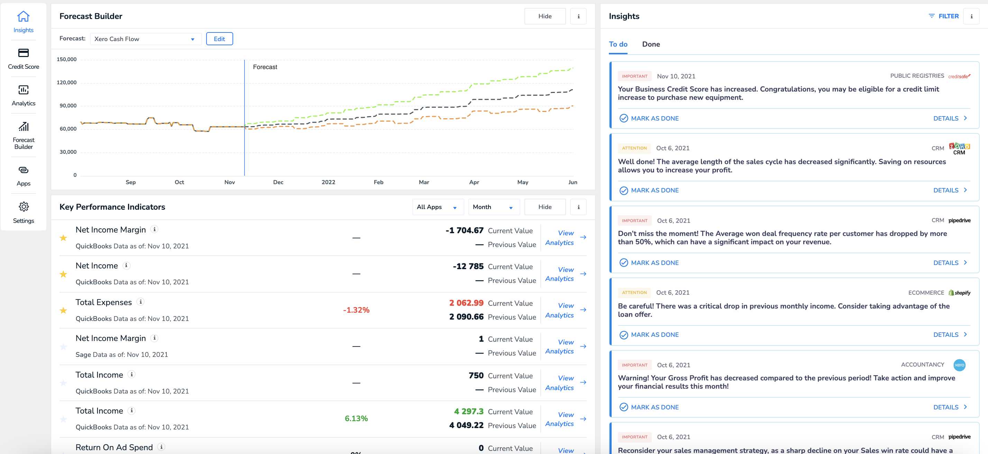Show info for Return On Ad Spend

click(x=162, y=446)
